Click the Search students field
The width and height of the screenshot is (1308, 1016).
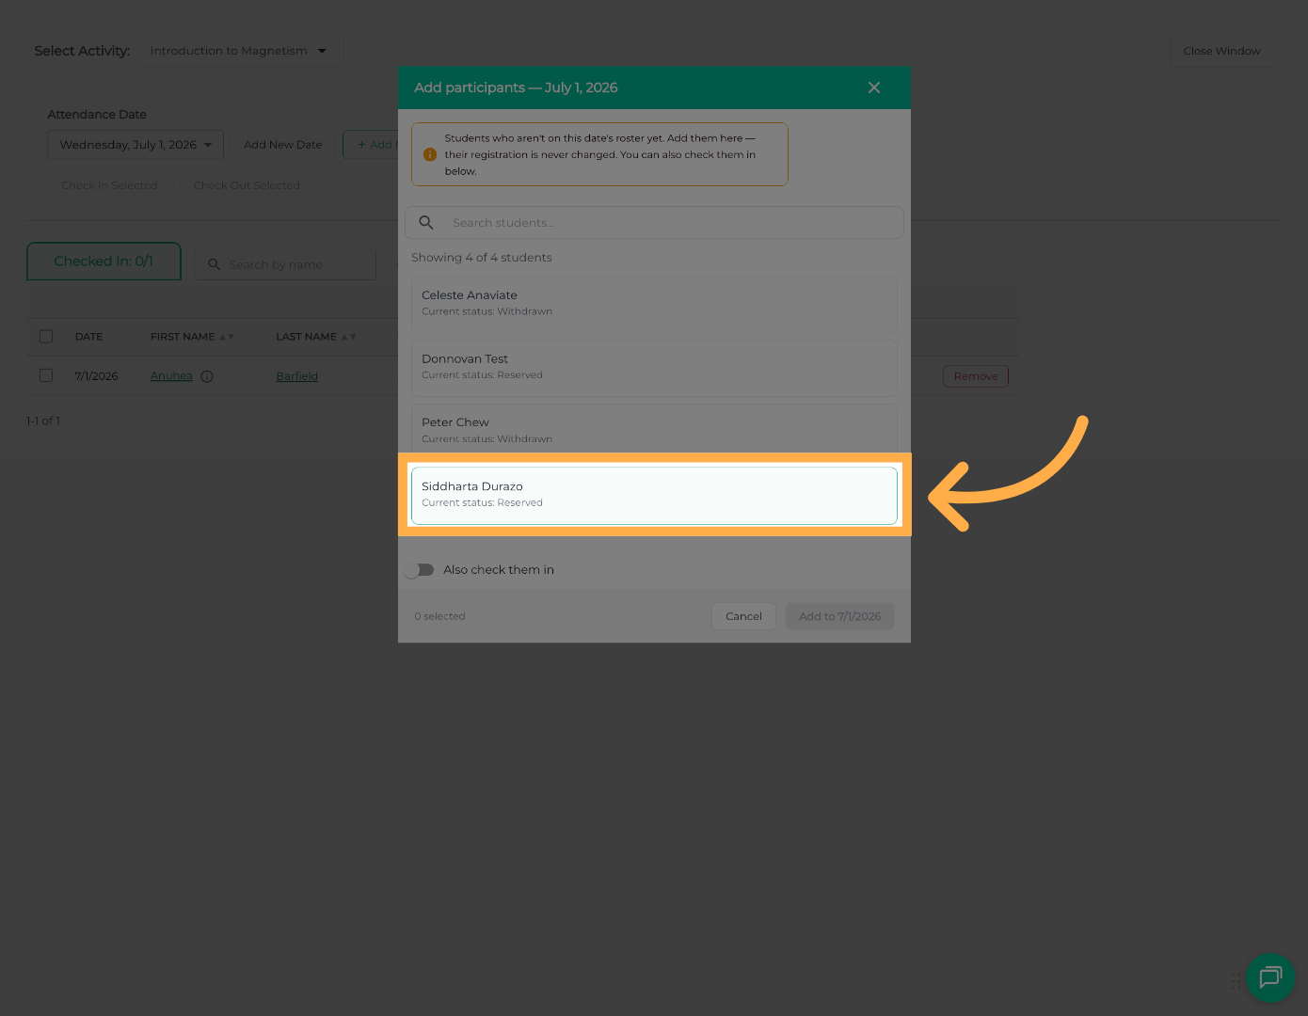pyautogui.click(x=654, y=223)
